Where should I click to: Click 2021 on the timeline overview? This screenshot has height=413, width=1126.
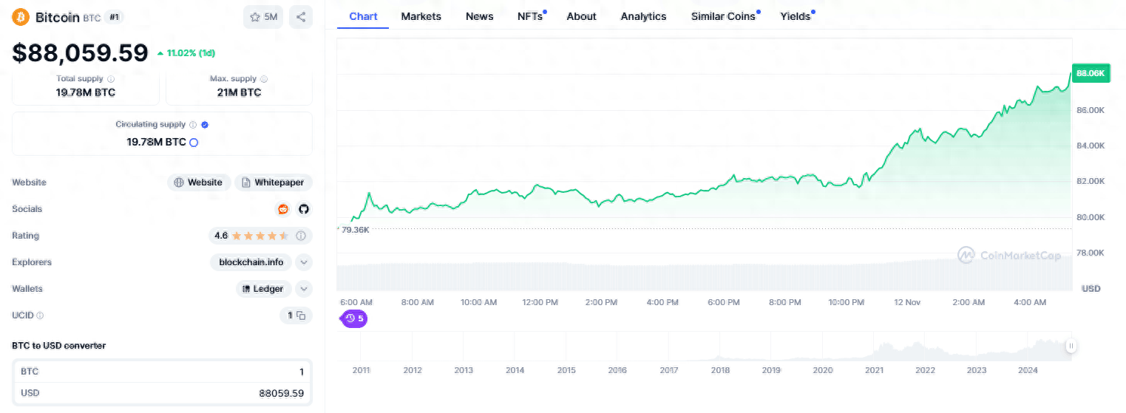[874, 370]
